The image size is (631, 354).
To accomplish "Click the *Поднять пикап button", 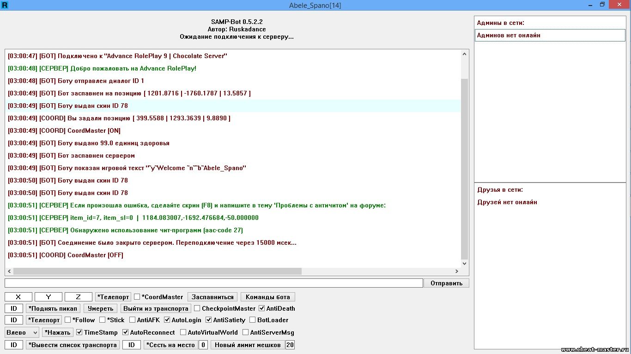I will pos(53,308).
